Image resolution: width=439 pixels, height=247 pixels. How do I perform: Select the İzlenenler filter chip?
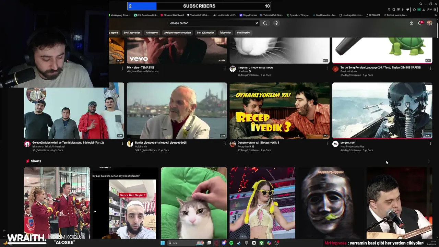(x=225, y=33)
